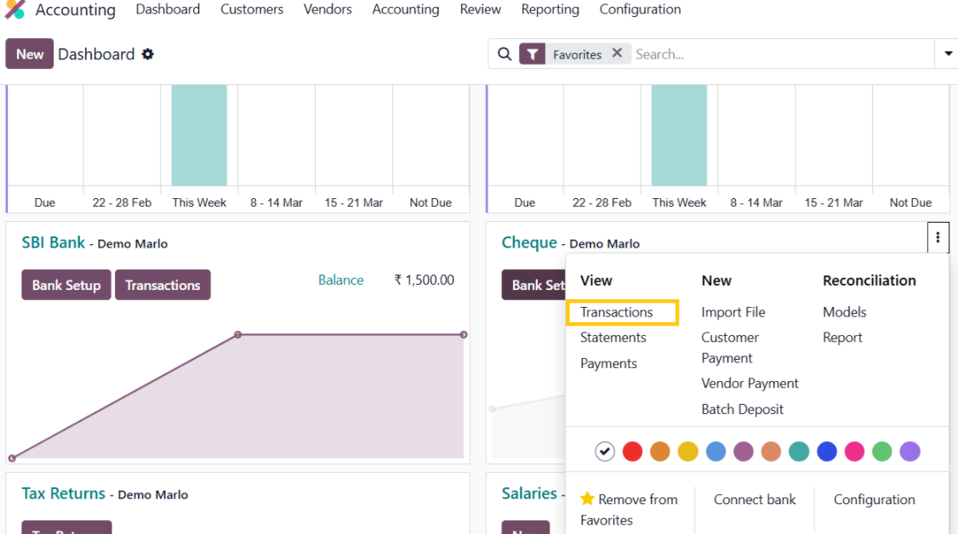The image size is (958, 534).
Task: Click the Bank Setup button on the SBI Bank card
Action: (66, 285)
